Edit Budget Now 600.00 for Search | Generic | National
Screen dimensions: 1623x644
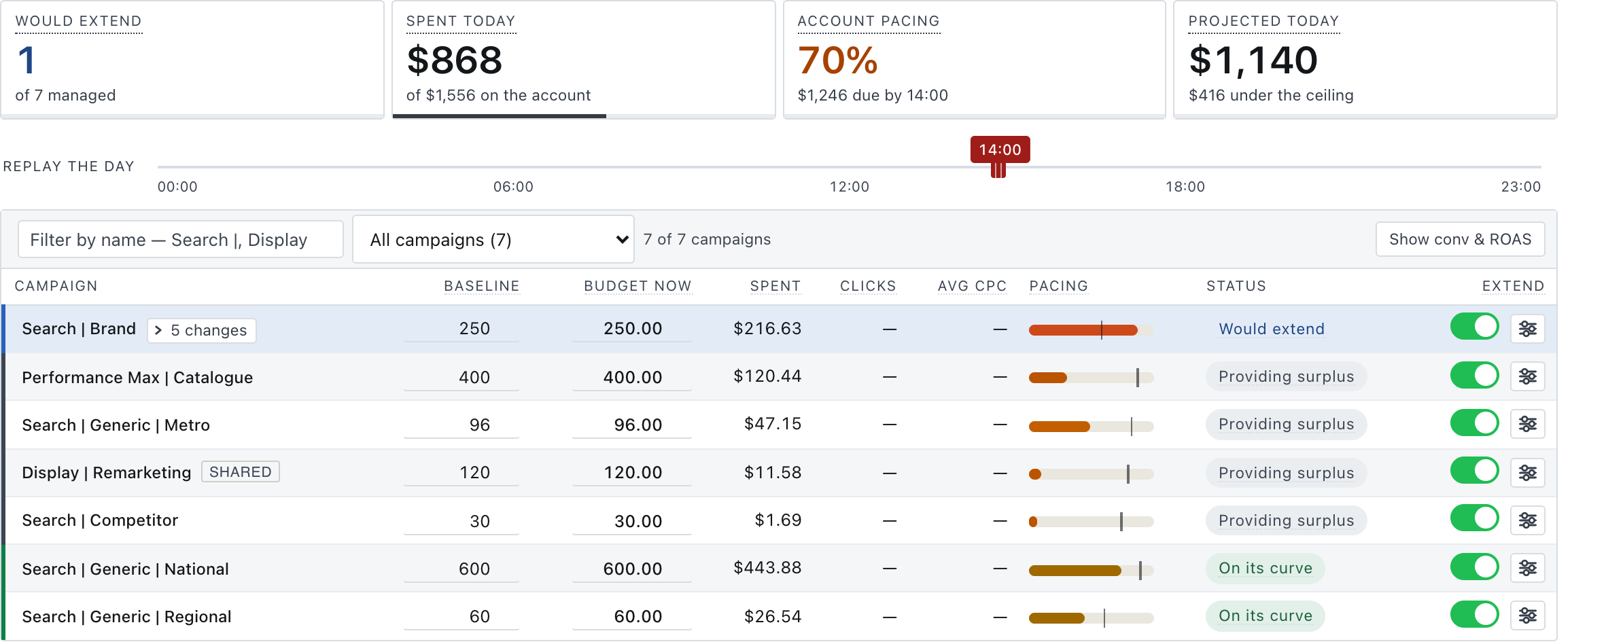632,569
